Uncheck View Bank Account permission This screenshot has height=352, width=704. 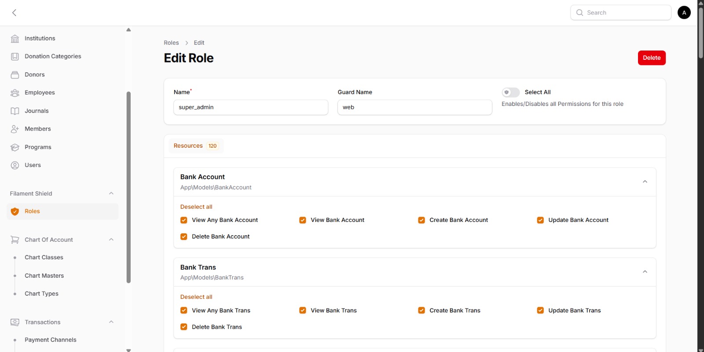(x=303, y=220)
